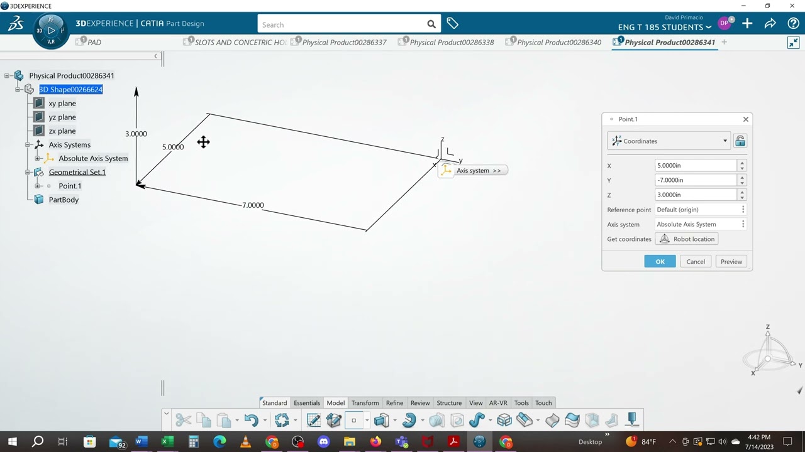Collapse Physical Product00286341 root node
This screenshot has height=452, width=805.
click(7, 76)
